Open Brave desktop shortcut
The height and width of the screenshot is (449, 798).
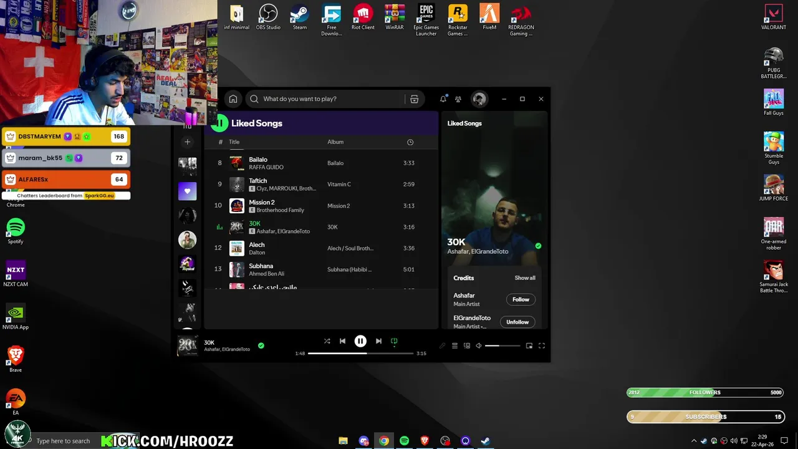click(x=16, y=360)
